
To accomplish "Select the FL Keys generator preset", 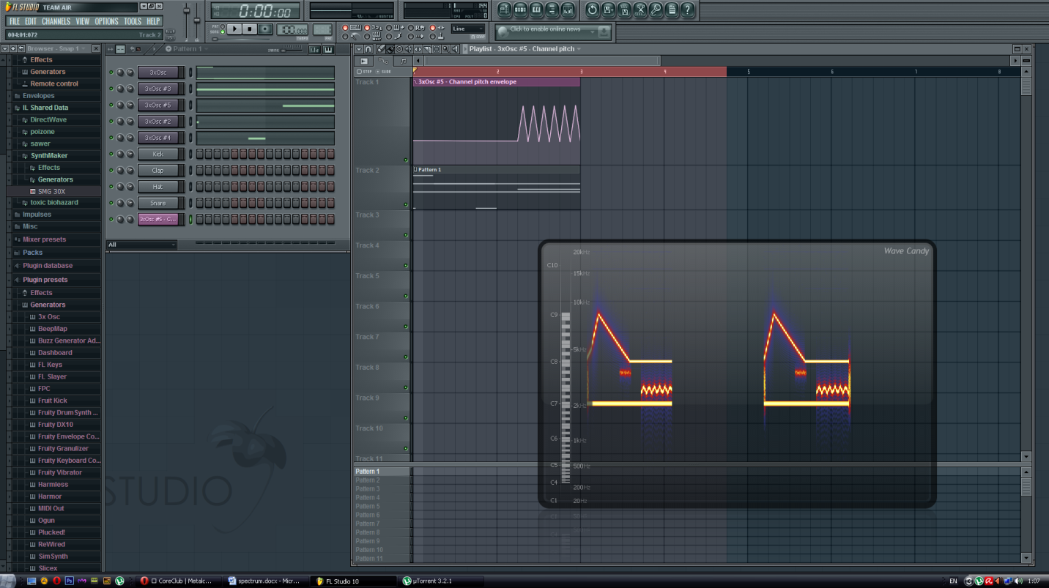I will click(x=50, y=365).
